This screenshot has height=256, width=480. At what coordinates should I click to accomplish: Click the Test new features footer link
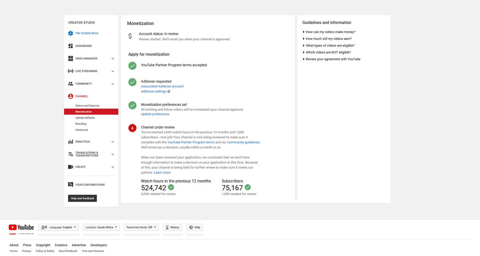tap(93, 251)
